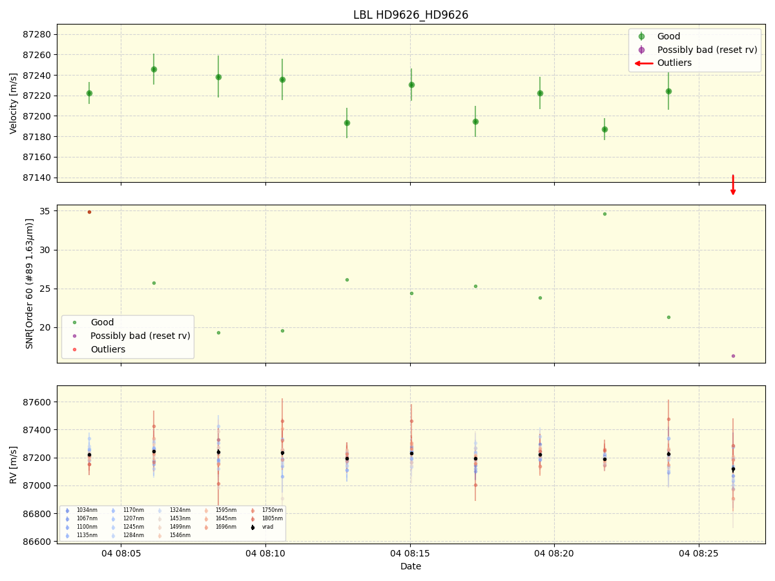Screen dimensions: 775x581
Task: Click the RV [m/s] axis label
Action: tap(14, 465)
